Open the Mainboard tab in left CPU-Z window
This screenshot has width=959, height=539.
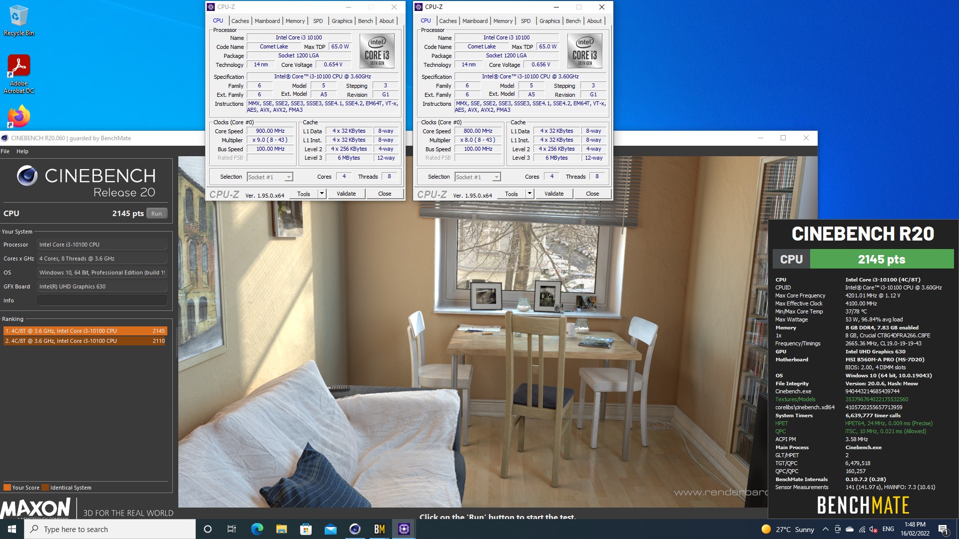(267, 21)
